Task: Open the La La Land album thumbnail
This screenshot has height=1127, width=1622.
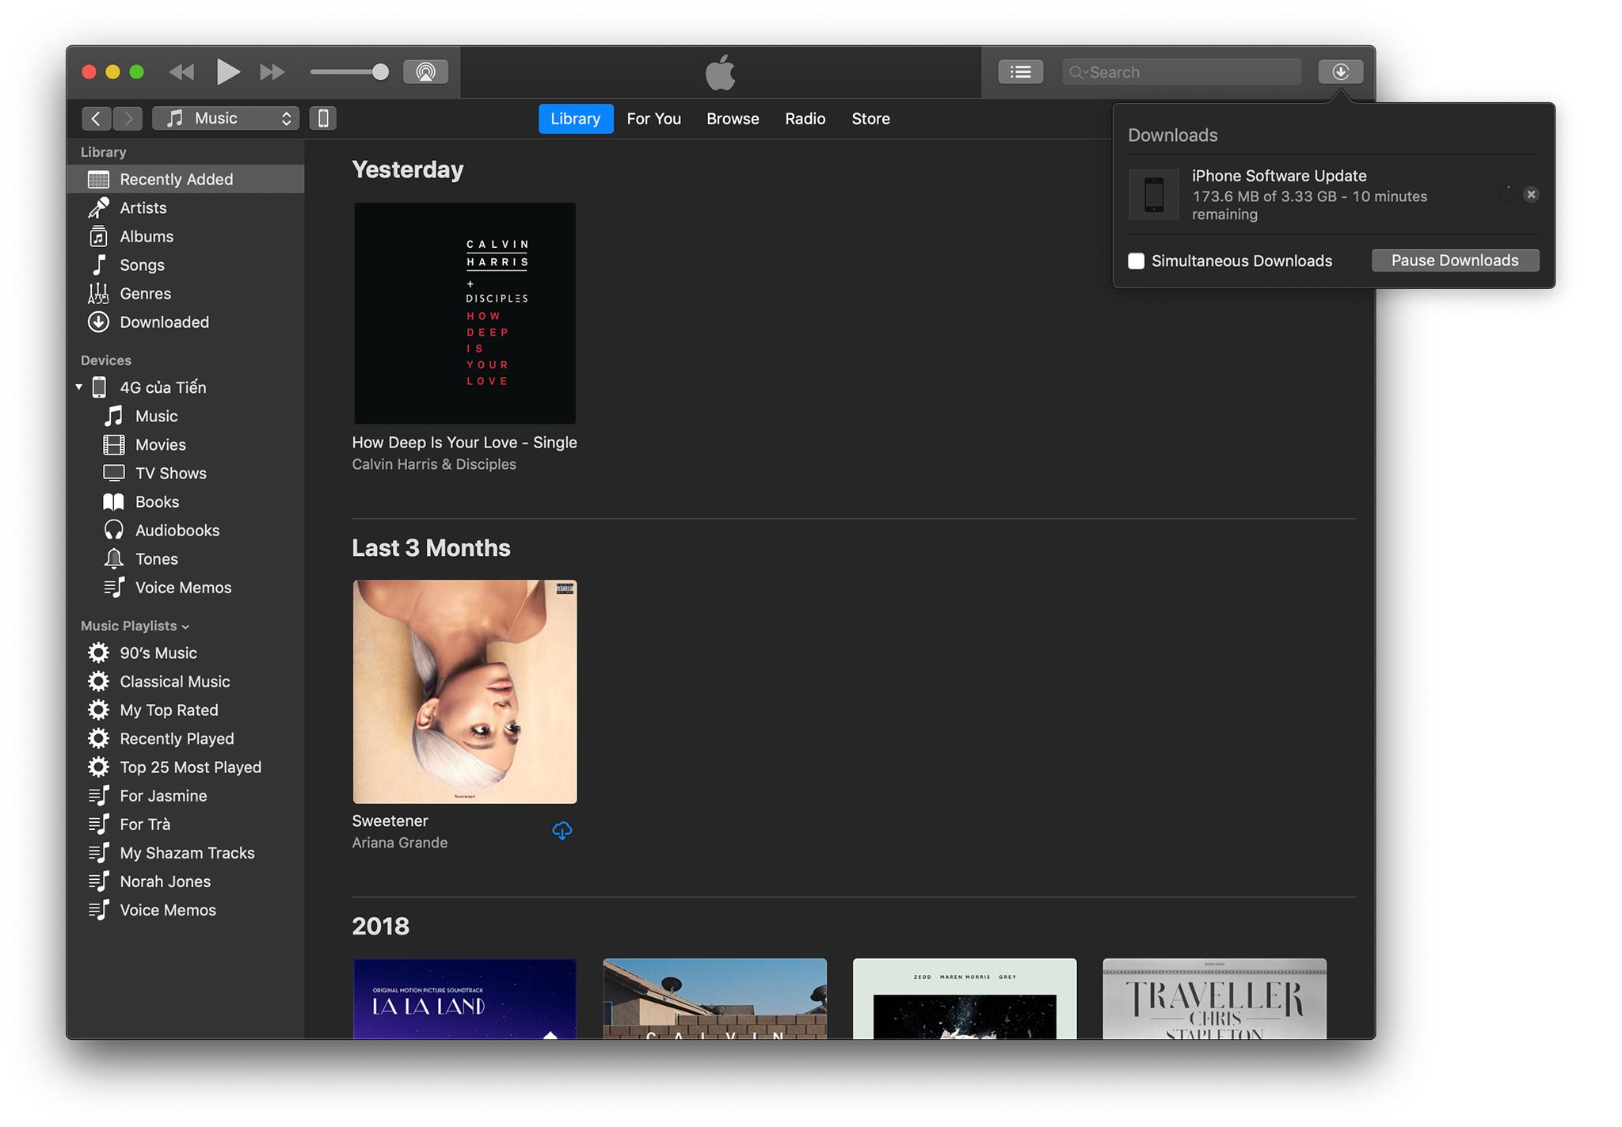Action: click(465, 999)
